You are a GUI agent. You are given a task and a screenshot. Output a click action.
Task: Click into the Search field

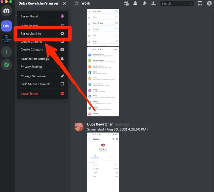pyautogui.click(x=177, y=3)
